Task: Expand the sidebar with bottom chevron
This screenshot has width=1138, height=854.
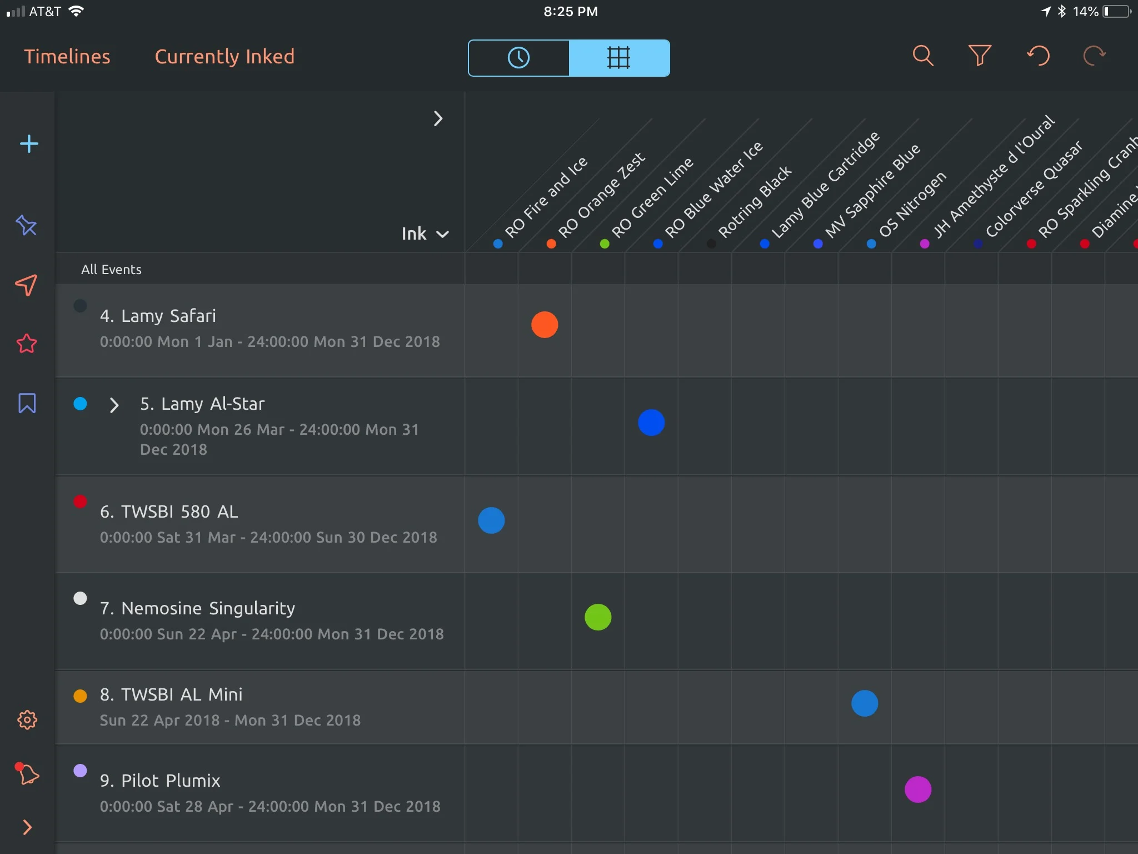Action: point(27,827)
